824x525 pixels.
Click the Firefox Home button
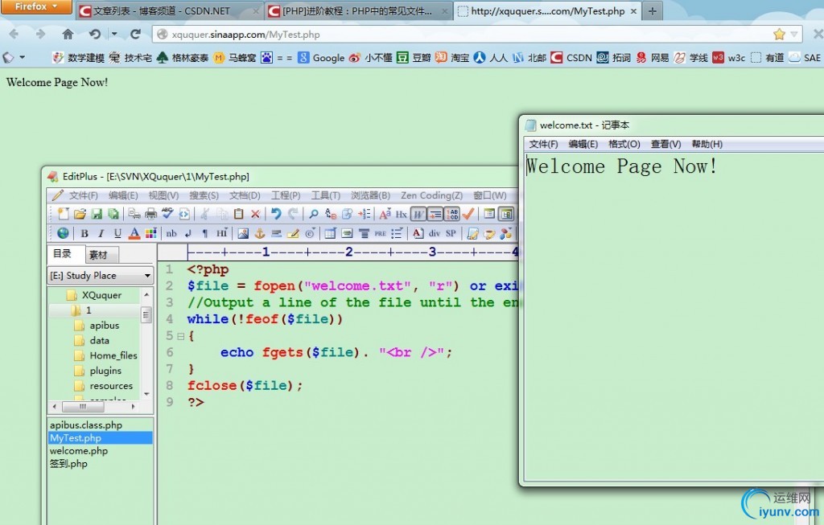(68, 34)
